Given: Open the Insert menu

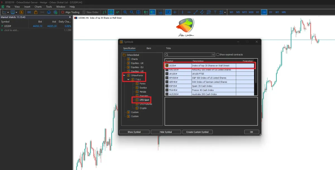Looking at the screenshot, I should (27, 7).
